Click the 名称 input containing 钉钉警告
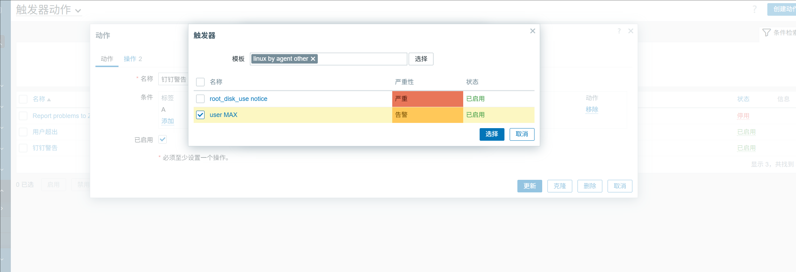The width and height of the screenshot is (796, 272). click(x=173, y=79)
